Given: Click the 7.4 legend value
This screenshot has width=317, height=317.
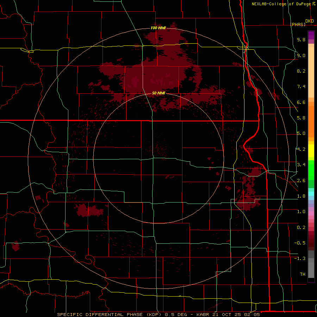Looking at the screenshot, I should click(x=301, y=87).
